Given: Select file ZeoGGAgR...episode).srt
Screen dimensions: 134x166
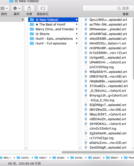Looking at the screenshot, I should [x=107, y=148].
